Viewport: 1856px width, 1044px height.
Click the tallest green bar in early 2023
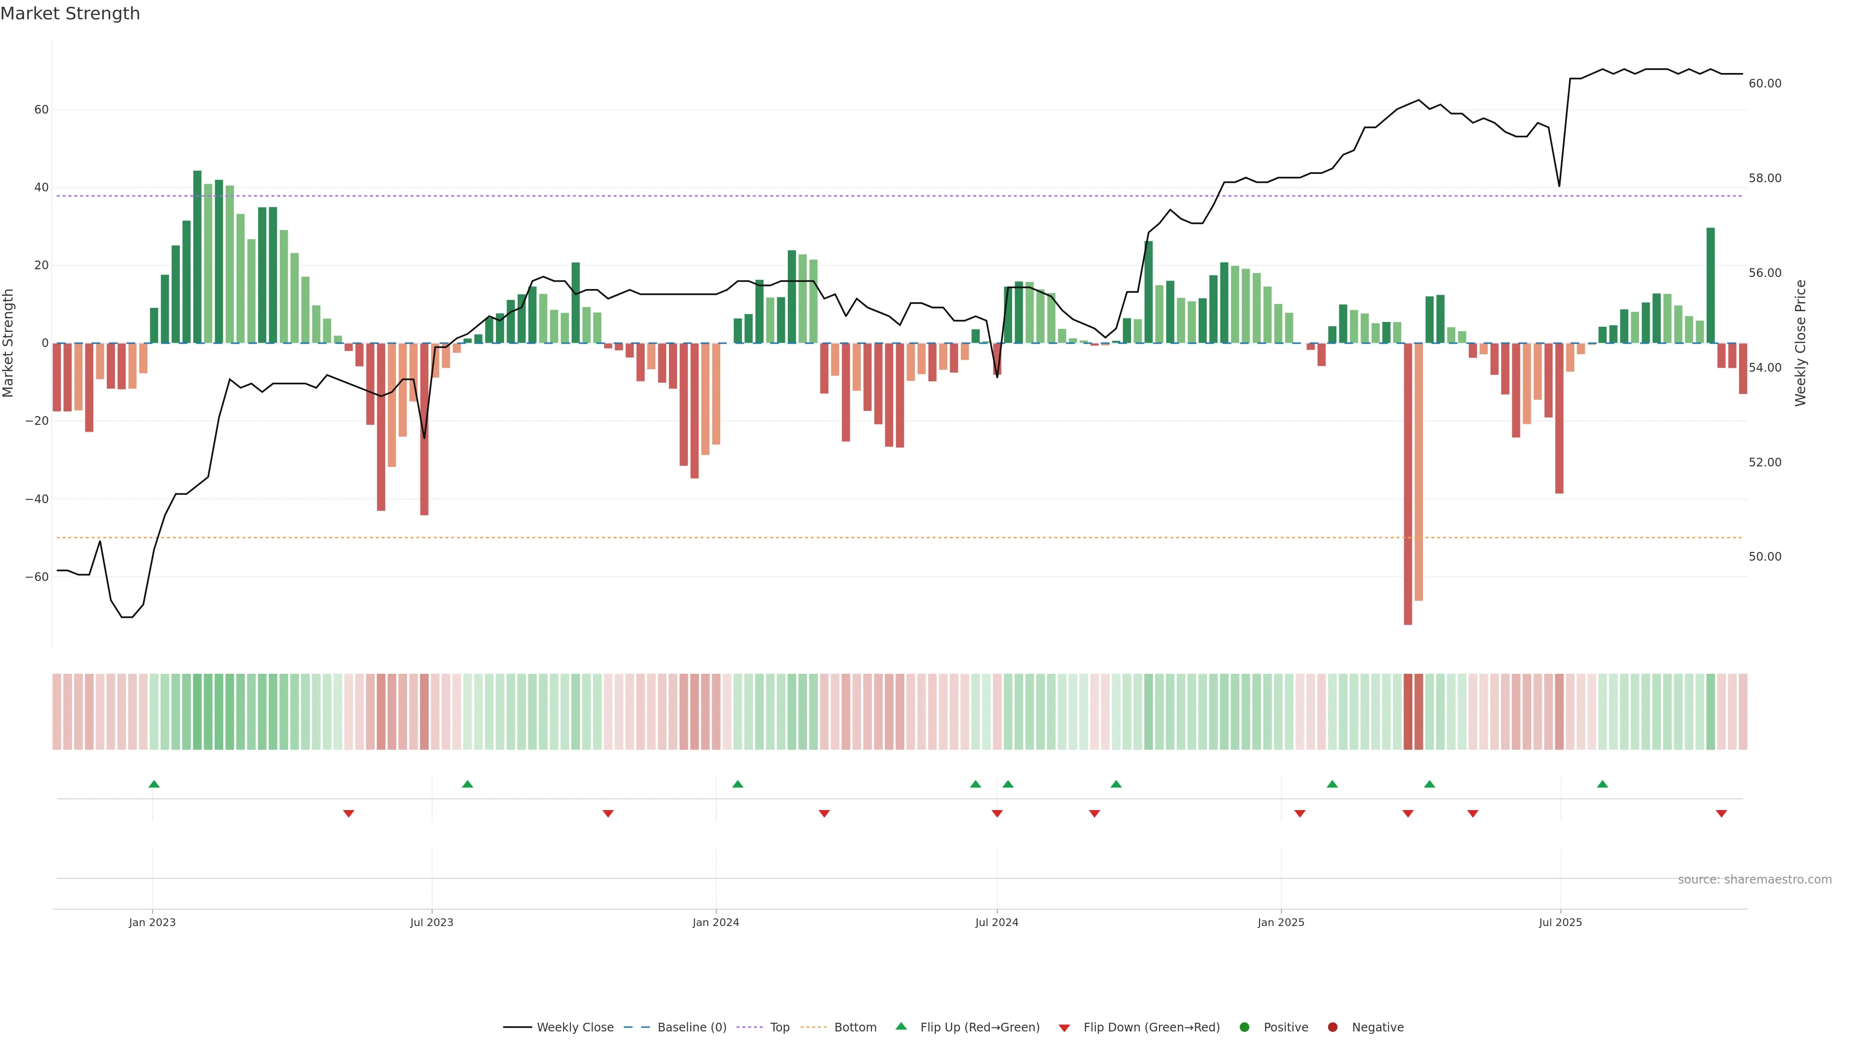[197, 257]
